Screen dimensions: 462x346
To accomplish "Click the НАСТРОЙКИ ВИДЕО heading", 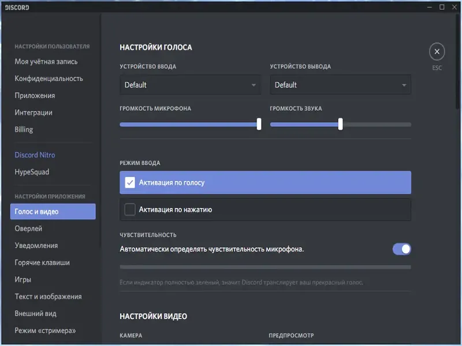I will tap(153, 316).
